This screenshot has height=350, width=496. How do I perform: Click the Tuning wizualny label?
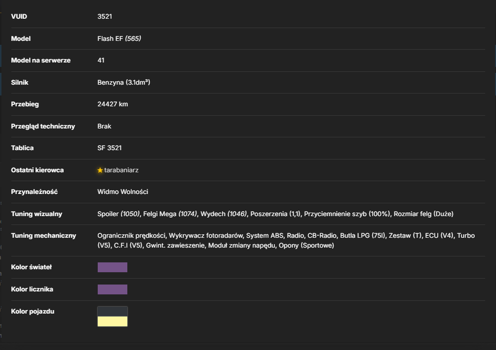[x=37, y=214]
